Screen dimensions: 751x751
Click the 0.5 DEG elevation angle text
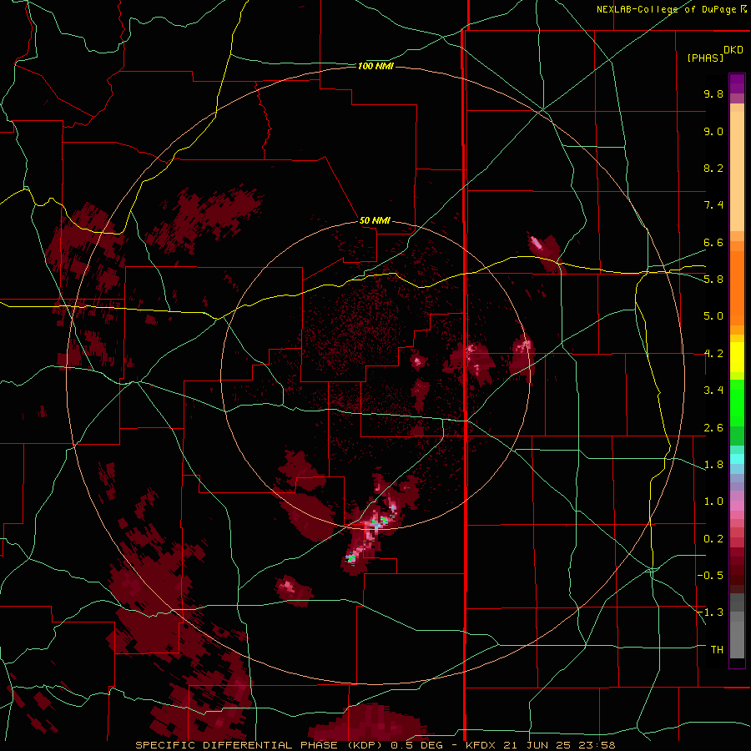(418, 745)
